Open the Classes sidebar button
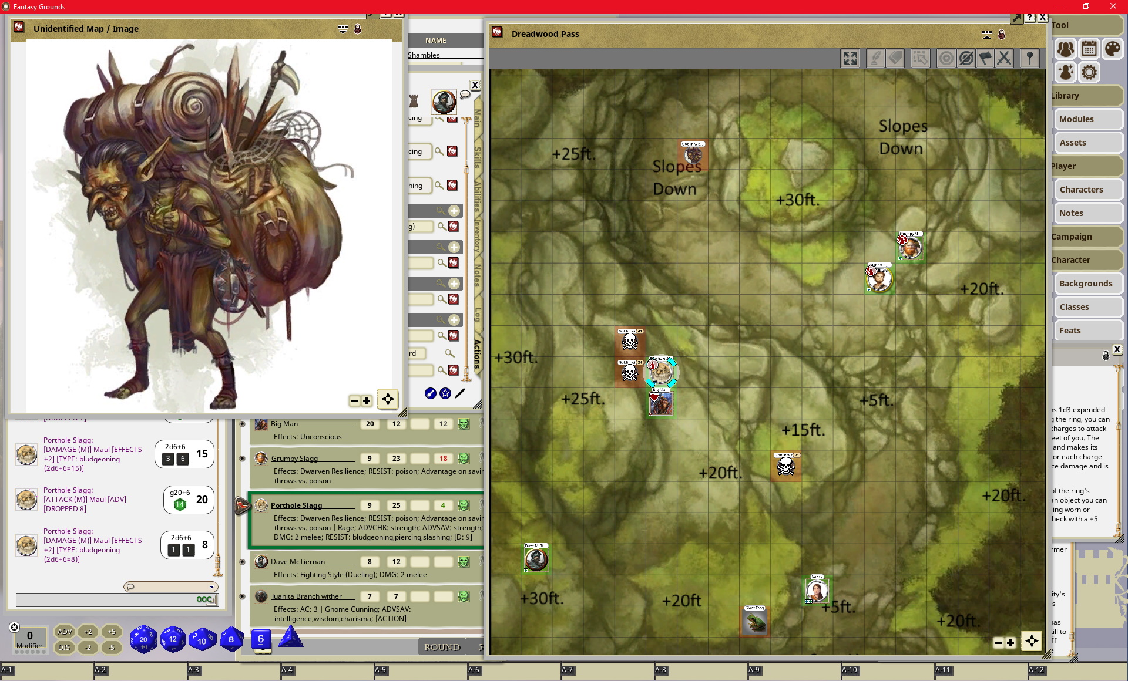The image size is (1128, 681). [x=1088, y=307]
